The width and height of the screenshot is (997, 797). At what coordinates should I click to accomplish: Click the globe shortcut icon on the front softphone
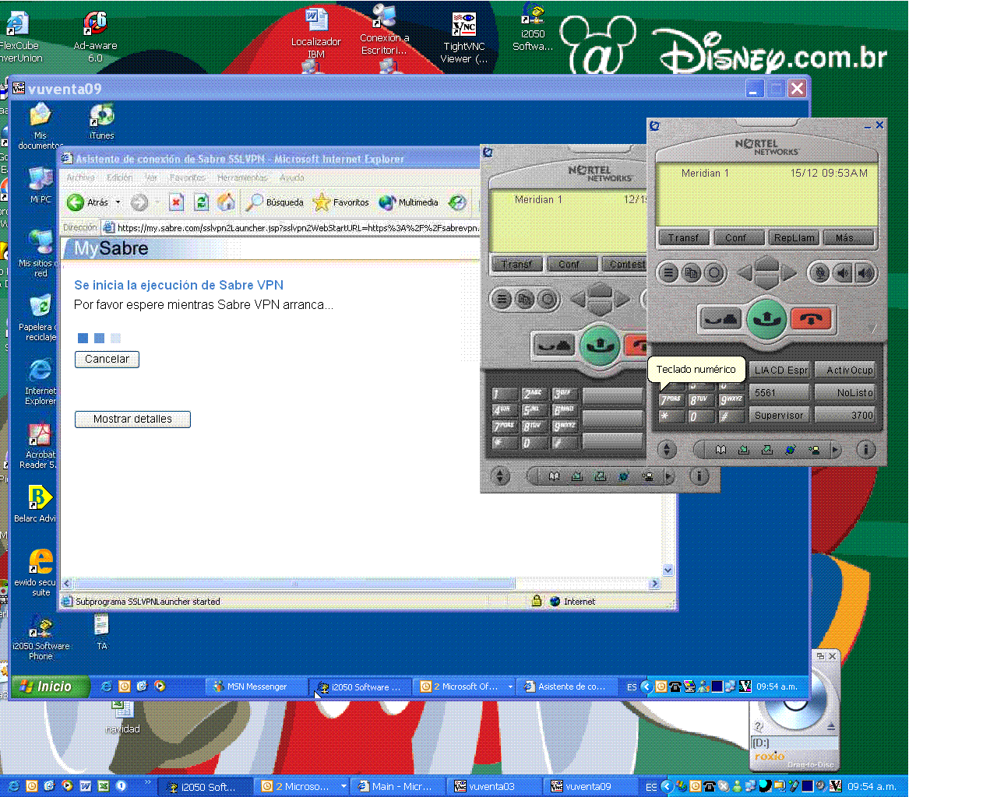pos(791,449)
